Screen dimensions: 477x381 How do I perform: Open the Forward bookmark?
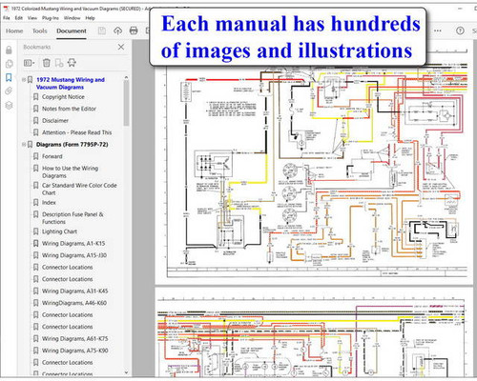(52, 156)
